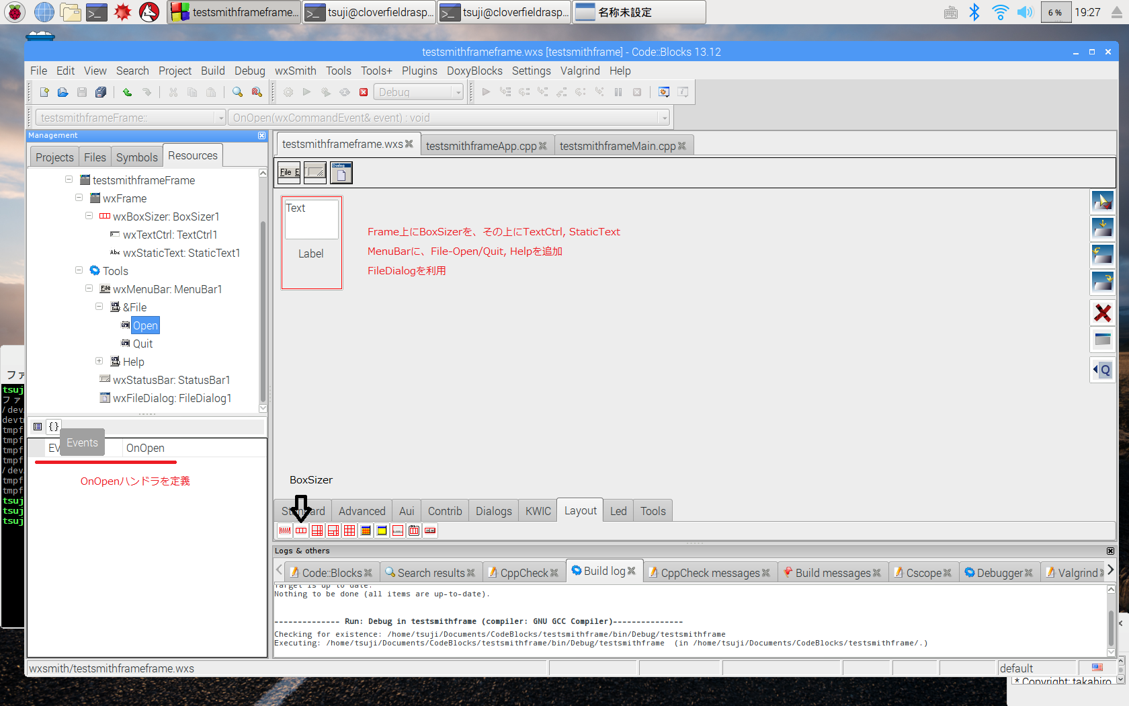This screenshot has width=1129, height=706.
Task: Click the Rebuild toolbar icon
Action: pos(345,92)
